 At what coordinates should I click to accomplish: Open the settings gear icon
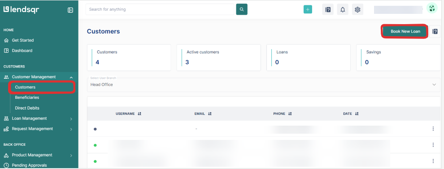(357, 9)
